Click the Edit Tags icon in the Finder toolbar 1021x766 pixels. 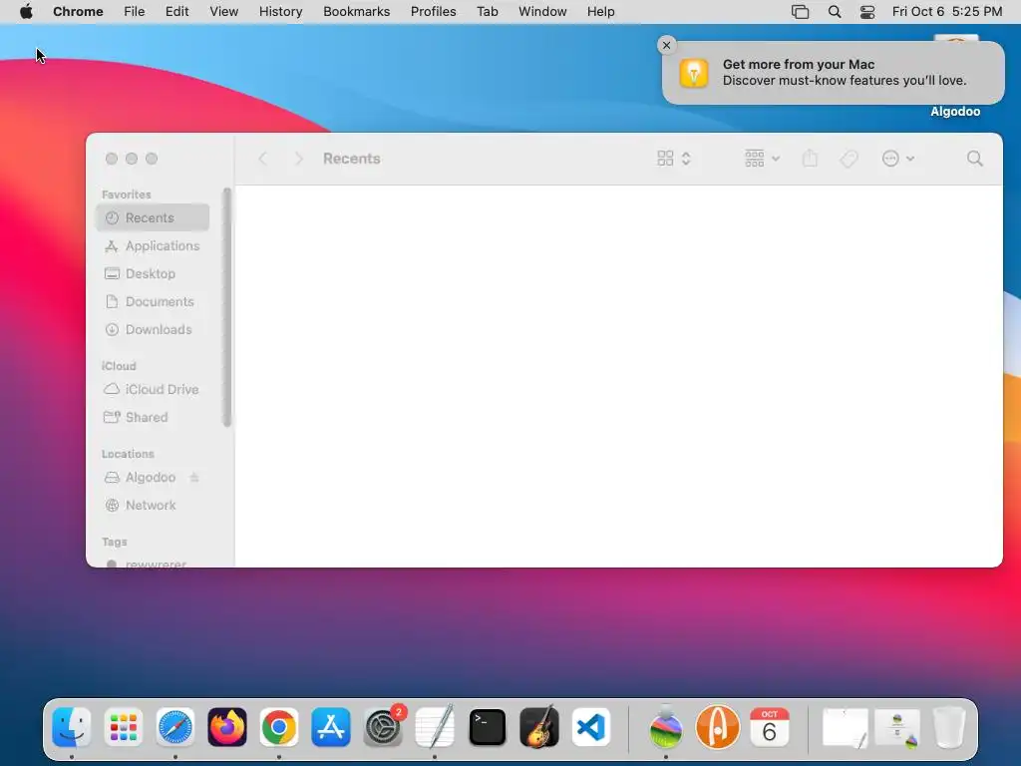(850, 159)
